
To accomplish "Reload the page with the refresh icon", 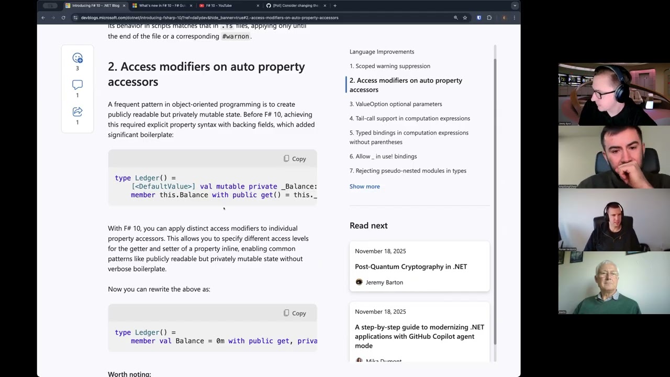I will point(63,18).
